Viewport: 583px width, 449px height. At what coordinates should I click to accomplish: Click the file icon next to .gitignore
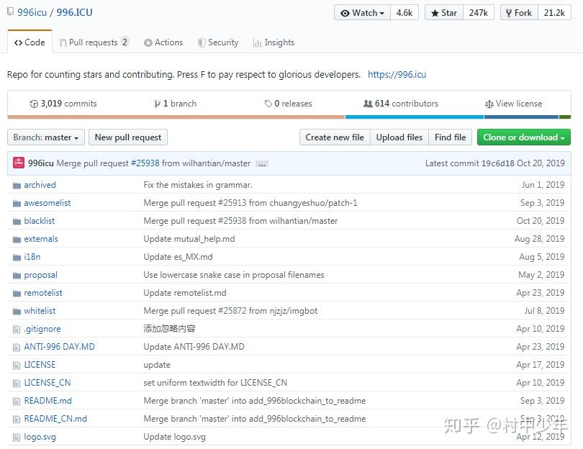(x=17, y=330)
